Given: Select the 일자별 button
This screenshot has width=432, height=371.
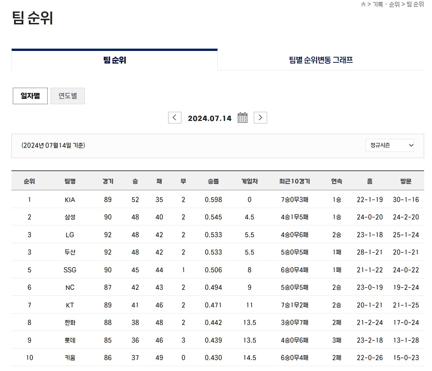Looking at the screenshot, I should [x=30, y=96].
